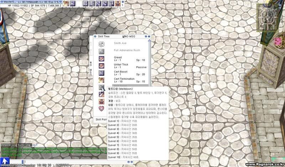Select the Meltdown skill icon in the Skill Tree
The image size is (285, 167).
tap(102, 87)
